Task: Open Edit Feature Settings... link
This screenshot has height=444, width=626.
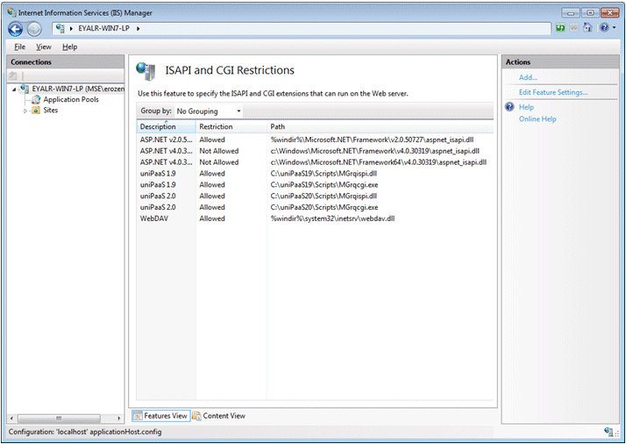Action: [553, 92]
